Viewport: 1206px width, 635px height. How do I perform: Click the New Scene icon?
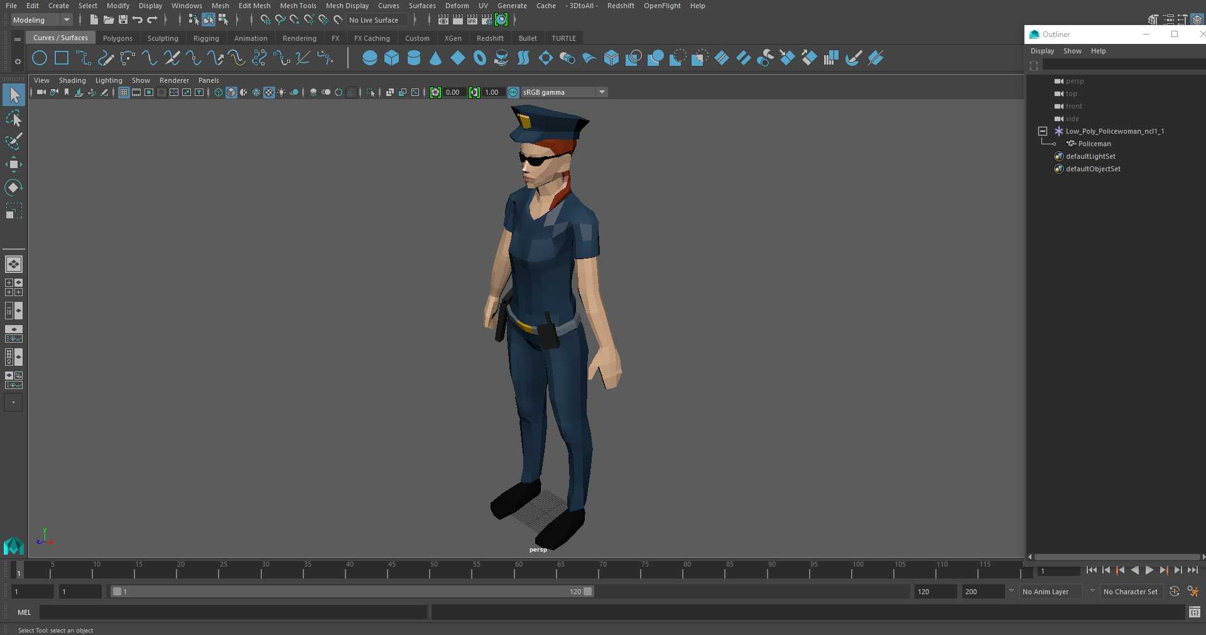94,20
